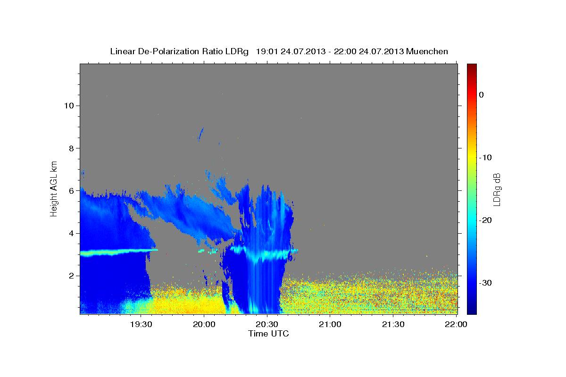
Task: Click the plot title 'Linear De-Polarization Ratio LDRg'
Action: click(x=179, y=51)
